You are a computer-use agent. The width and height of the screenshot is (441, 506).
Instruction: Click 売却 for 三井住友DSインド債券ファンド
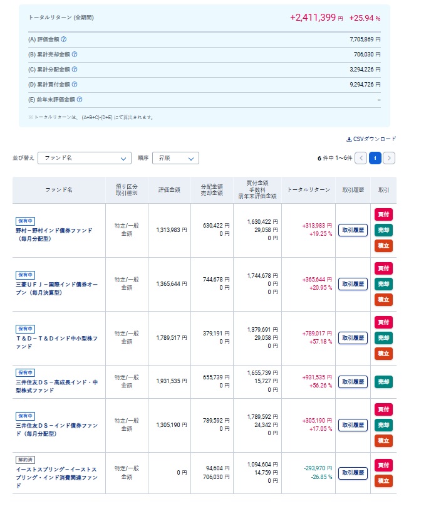click(383, 425)
